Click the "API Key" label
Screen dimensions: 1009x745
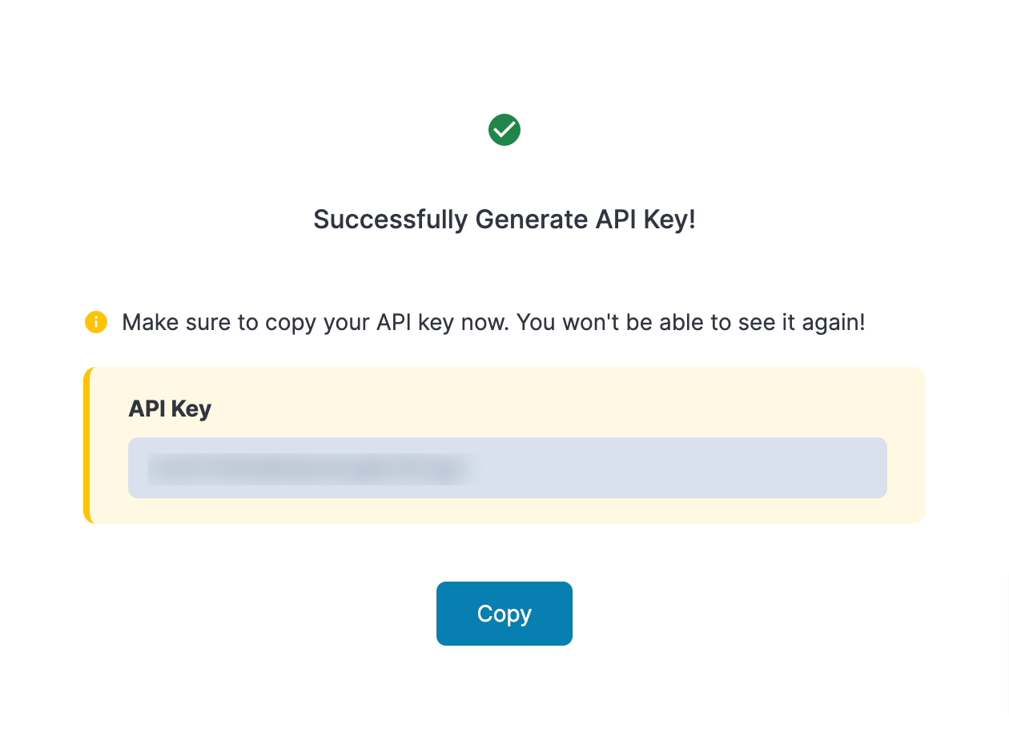(x=170, y=409)
